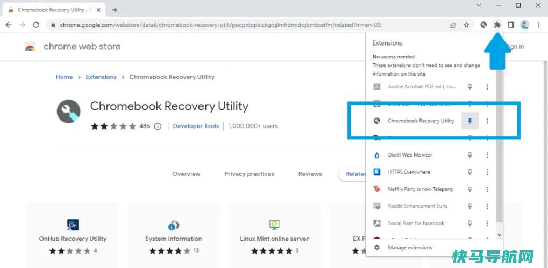Viewport: 548px width, 268px height.
Task: Open OnHub Recovery Utility listing
Action: [73, 239]
